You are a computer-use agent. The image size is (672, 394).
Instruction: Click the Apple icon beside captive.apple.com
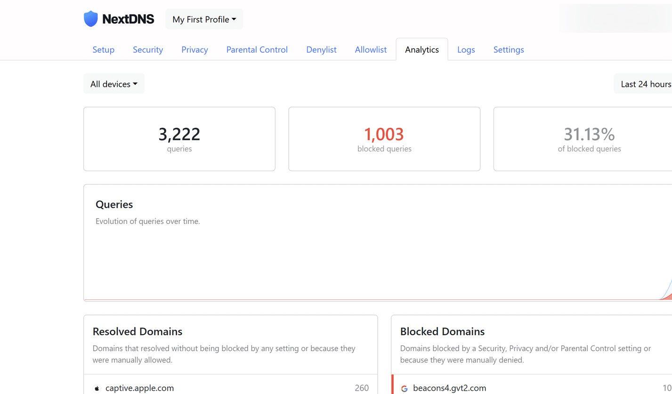(x=97, y=388)
